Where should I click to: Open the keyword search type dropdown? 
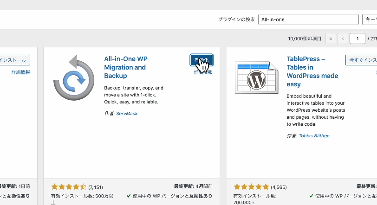[x=370, y=19]
